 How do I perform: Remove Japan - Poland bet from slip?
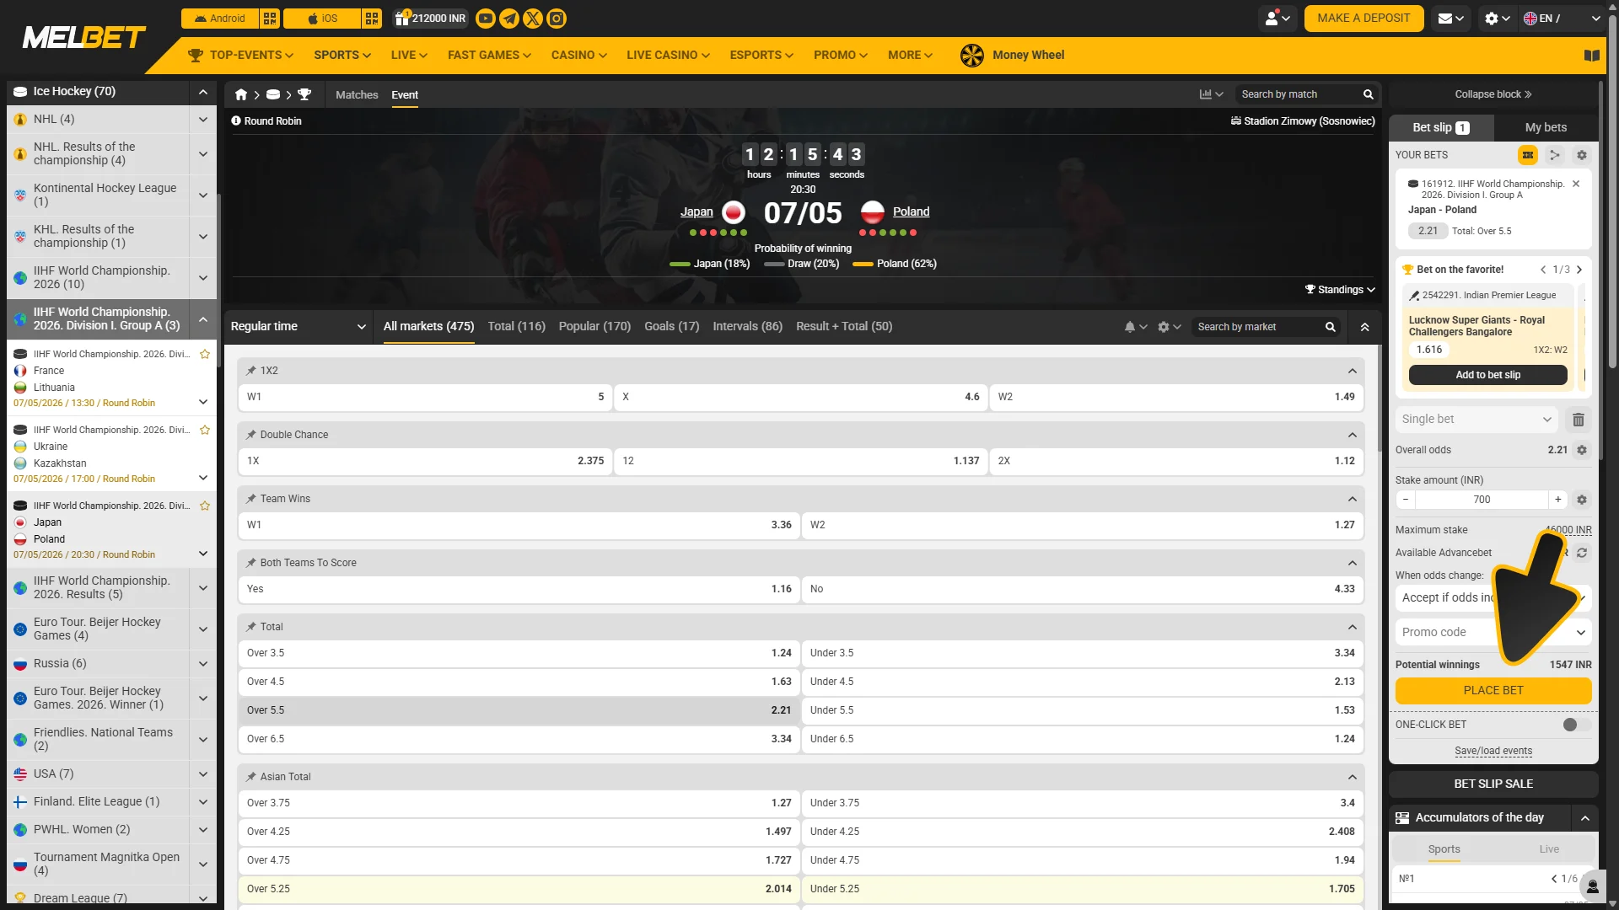pos(1575,184)
